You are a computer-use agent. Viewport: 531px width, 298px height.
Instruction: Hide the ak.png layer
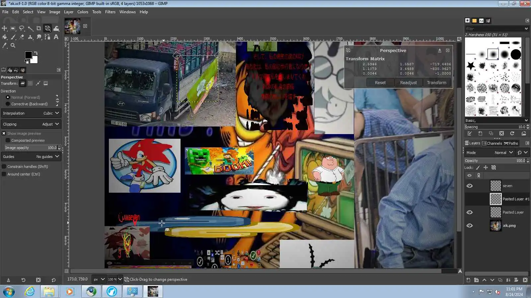pos(470,225)
